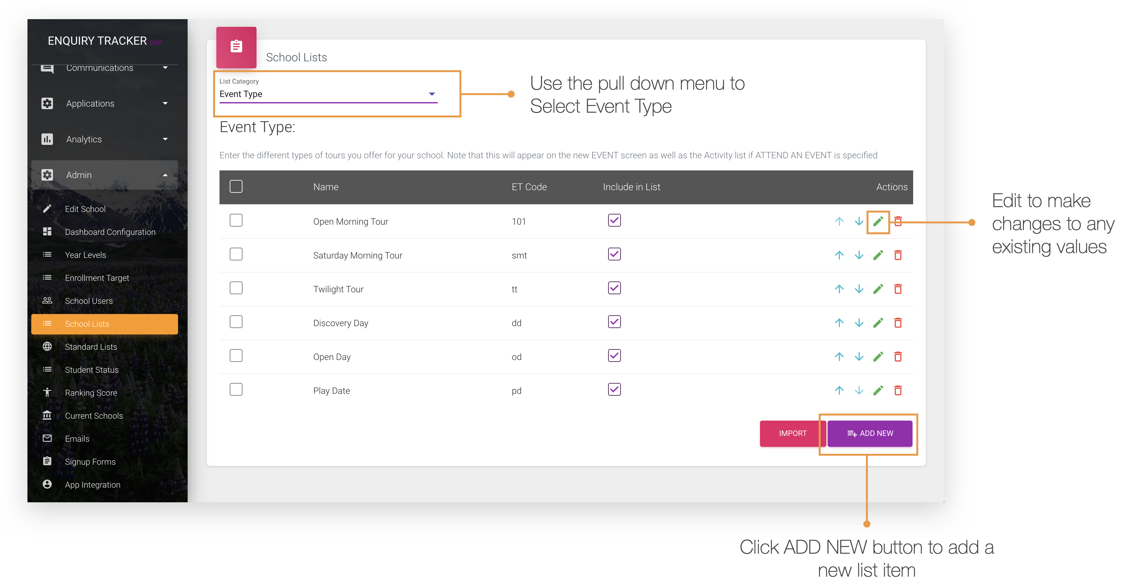Open School Users page
This screenshot has height=584, width=1125.
point(105,301)
